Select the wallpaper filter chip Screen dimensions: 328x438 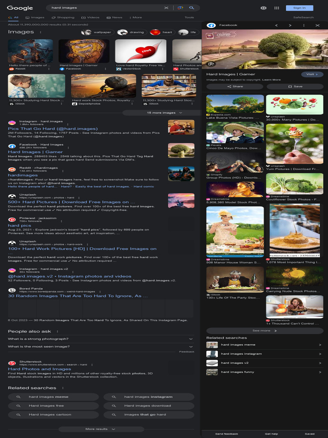98,32
